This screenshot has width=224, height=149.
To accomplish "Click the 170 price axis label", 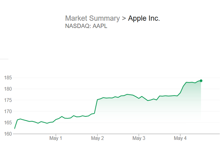I will [8, 111].
